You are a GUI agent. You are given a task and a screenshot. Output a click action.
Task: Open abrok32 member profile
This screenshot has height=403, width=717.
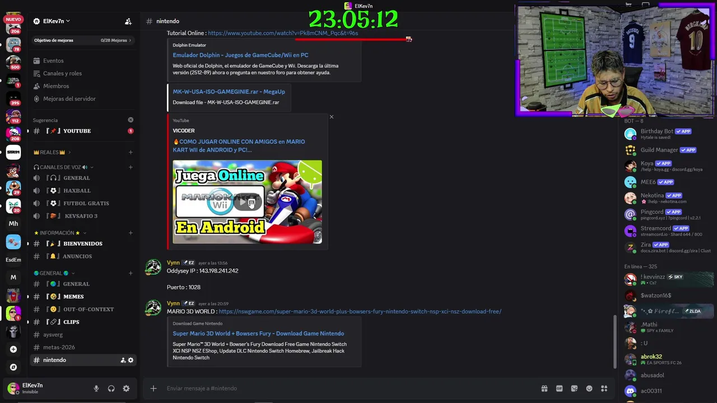668,359
